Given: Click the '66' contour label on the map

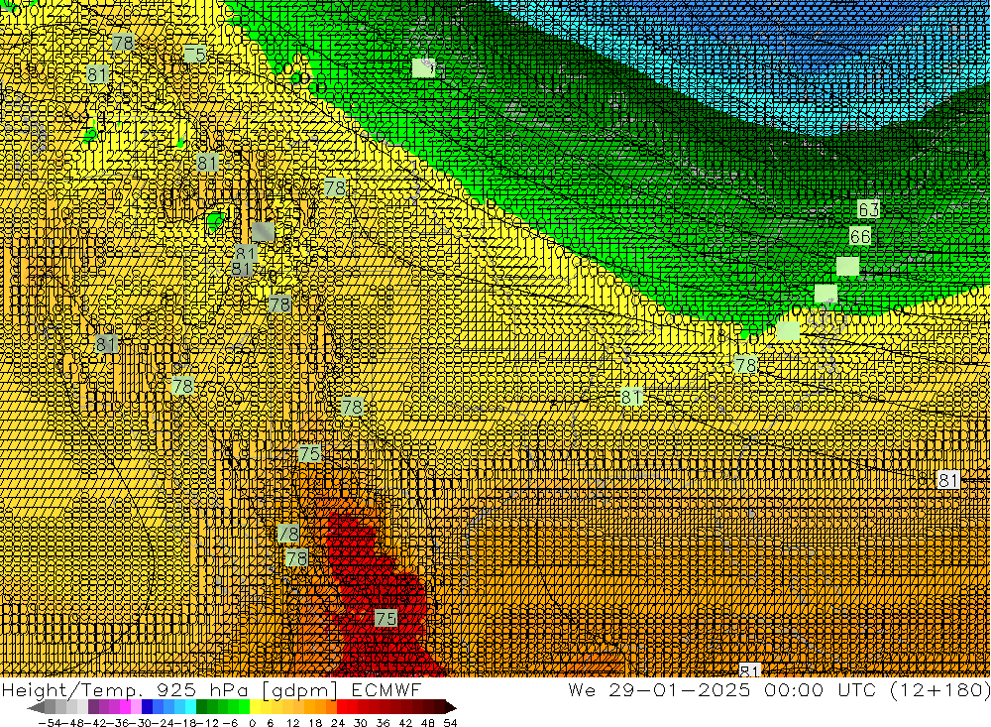Looking at the screenshot, I should (x=860, y=236).
